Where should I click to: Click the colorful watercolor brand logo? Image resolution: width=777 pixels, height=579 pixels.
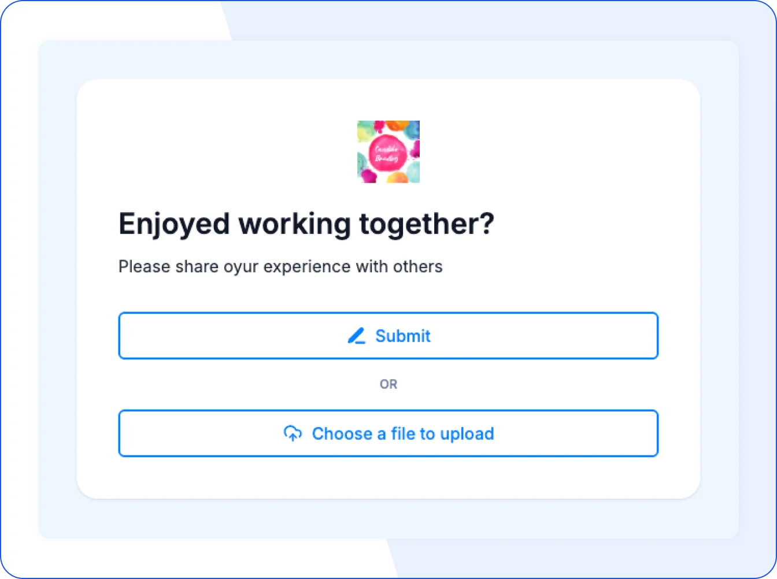pos(388,152)
